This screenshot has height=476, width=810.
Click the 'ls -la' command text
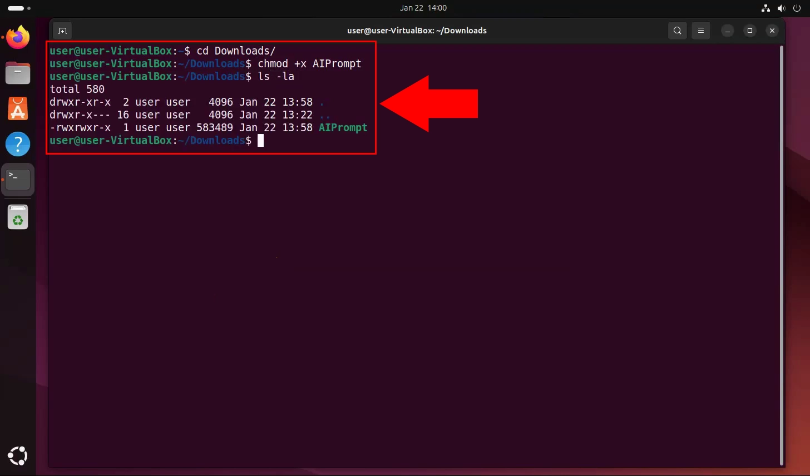pos(276,76)
